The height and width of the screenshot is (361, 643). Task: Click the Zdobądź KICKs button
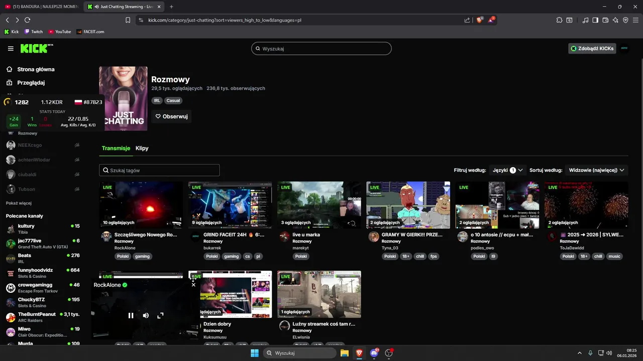(x=592, y=49)
